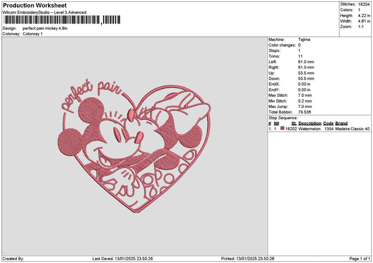Click the Page 1 of 1 indicator

pyautogui.click(x=360, y=259)
